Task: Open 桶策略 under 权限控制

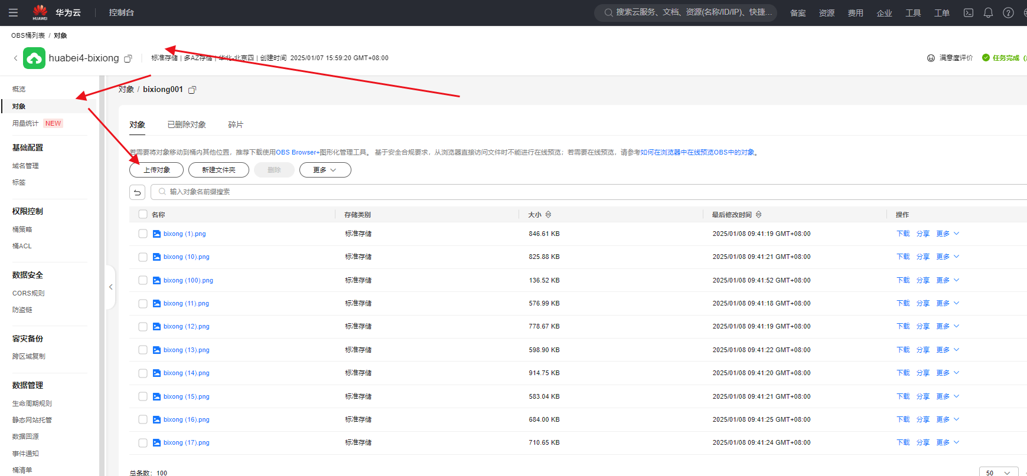Action: [22, 230]
